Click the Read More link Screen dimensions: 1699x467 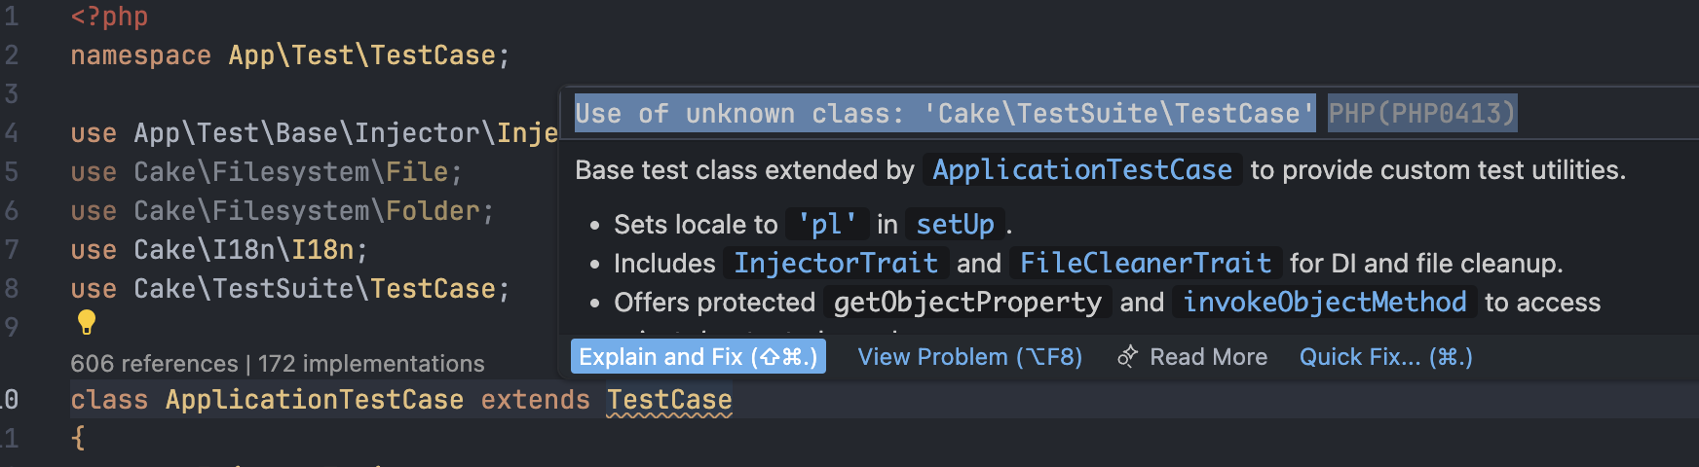pyautogui.click(x=1208, y=357)
